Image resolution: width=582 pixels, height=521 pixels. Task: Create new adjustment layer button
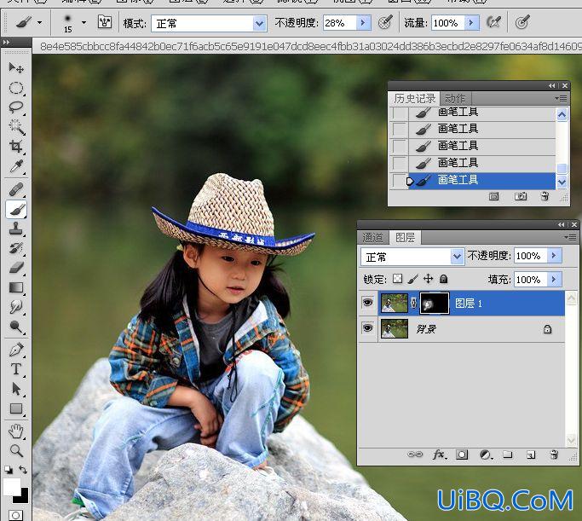pyautogui.click(x=486, y=454)
